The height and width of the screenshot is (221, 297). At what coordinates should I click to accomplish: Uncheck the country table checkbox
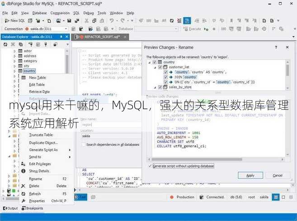click(155, 62)
